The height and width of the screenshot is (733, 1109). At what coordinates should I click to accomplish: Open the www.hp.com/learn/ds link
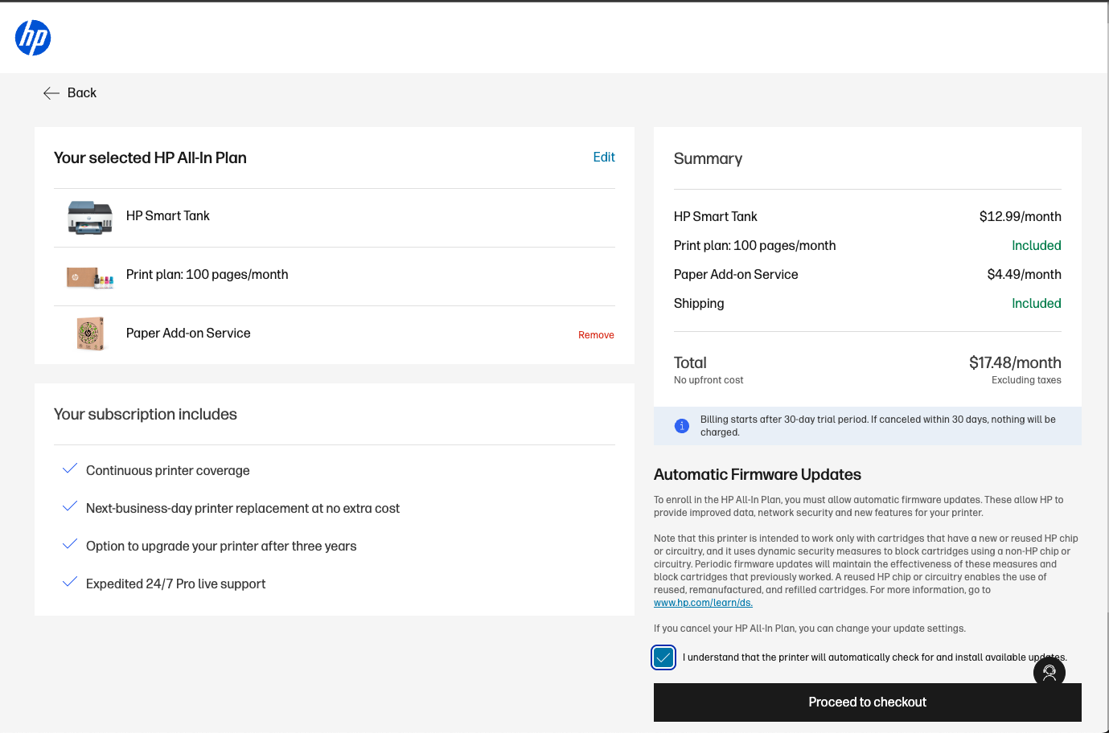point(703,602)
